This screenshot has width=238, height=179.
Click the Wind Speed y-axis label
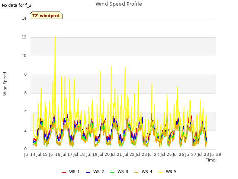(5, 84)
